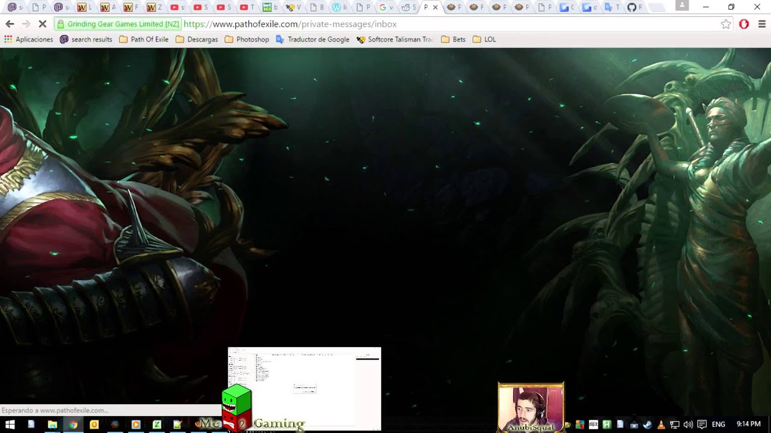Click the Steam tray icon

[x=648, y=425]
